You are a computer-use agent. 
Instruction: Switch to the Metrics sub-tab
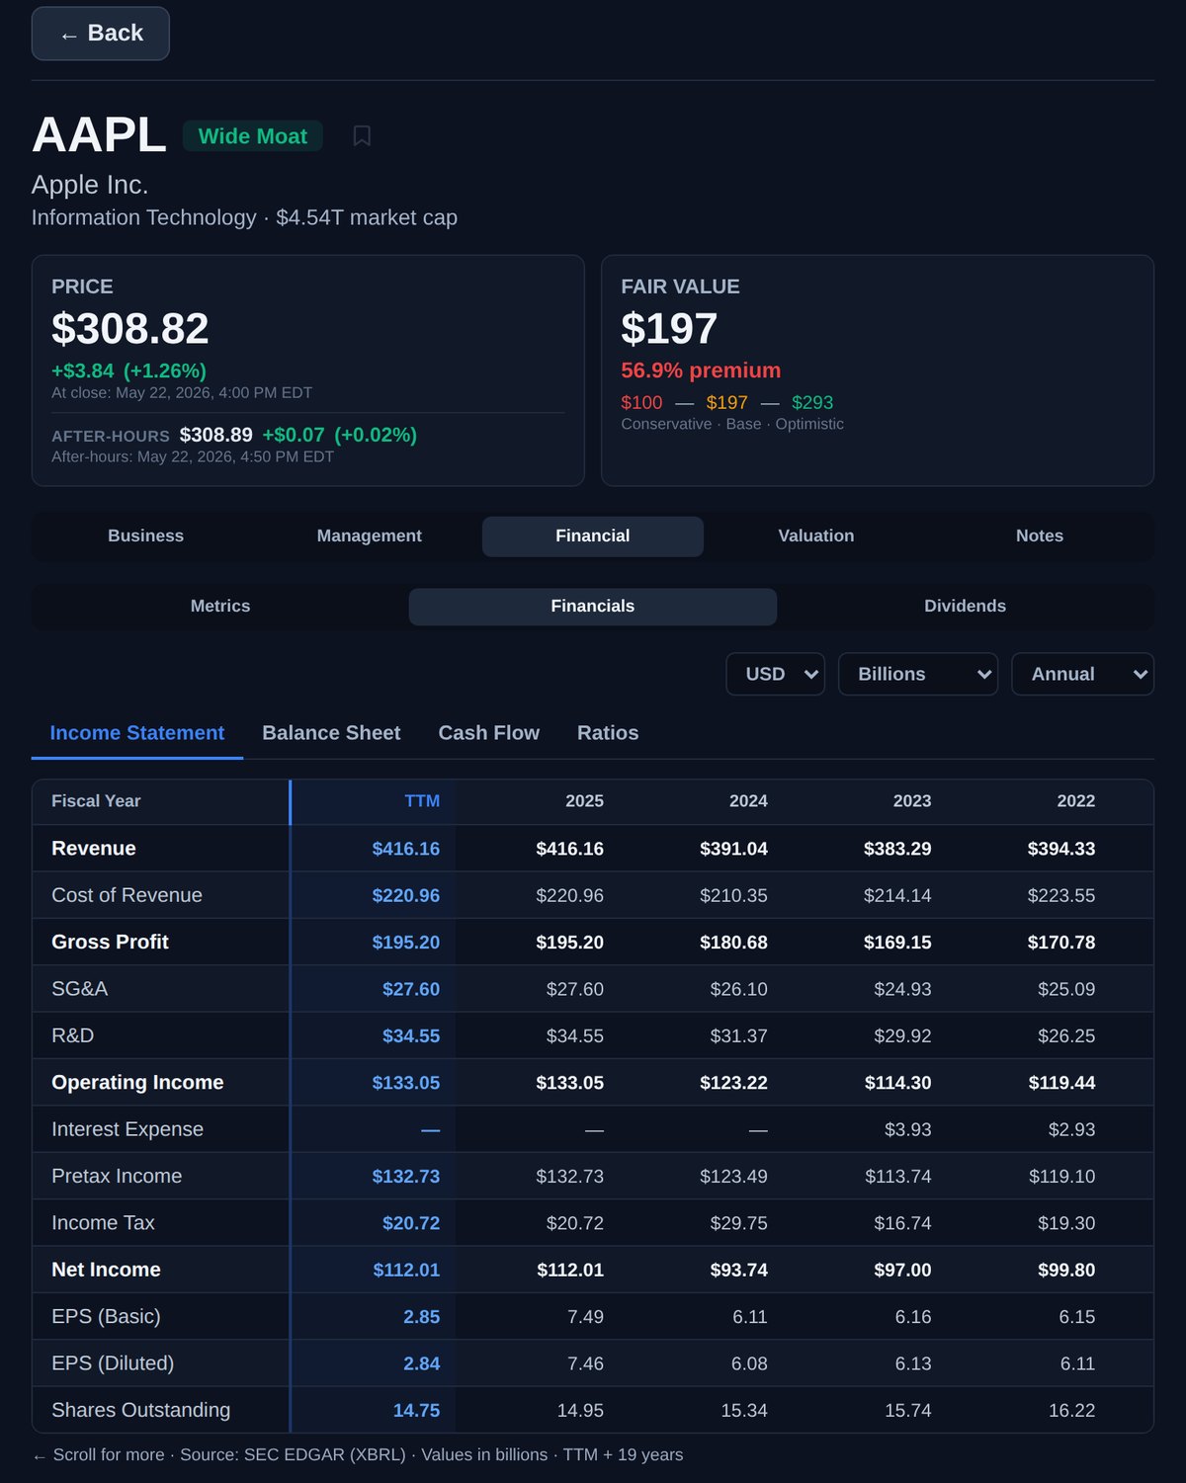220,606
